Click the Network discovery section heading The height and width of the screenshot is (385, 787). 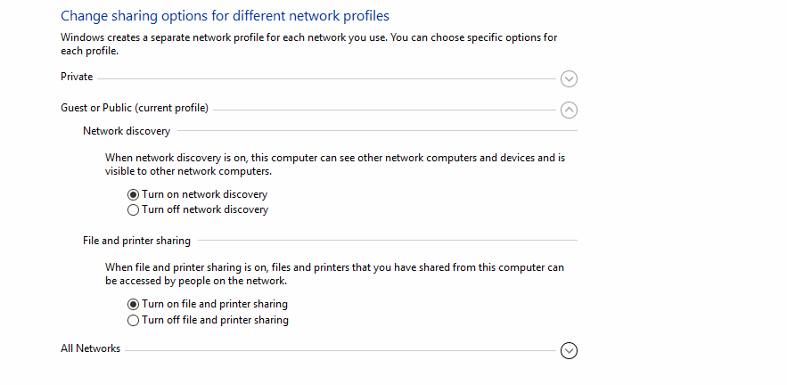point(127,131)
